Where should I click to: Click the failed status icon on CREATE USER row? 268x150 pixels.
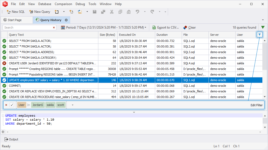click(4, 63)
